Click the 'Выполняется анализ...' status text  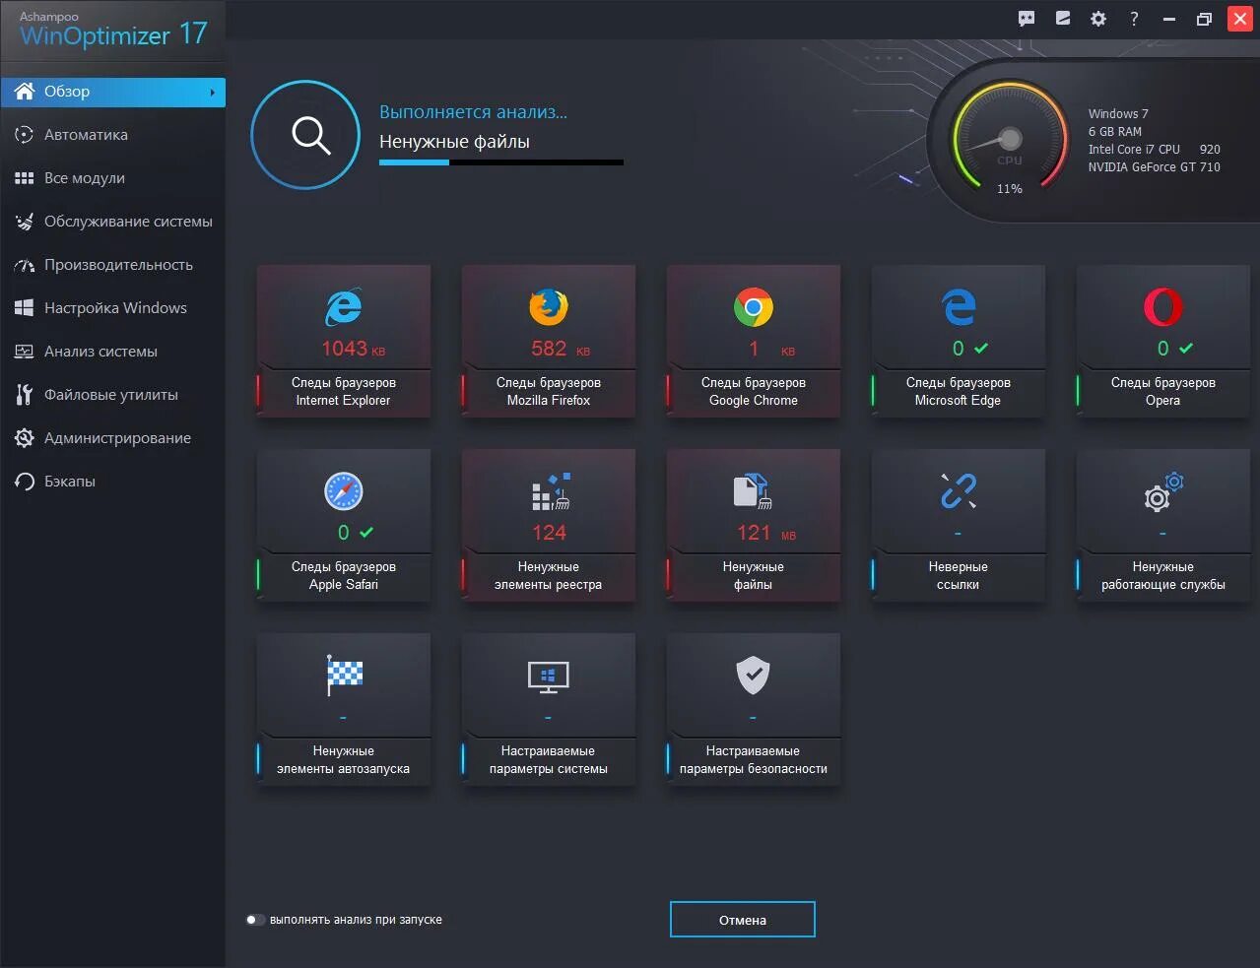(x=473, y=112)
